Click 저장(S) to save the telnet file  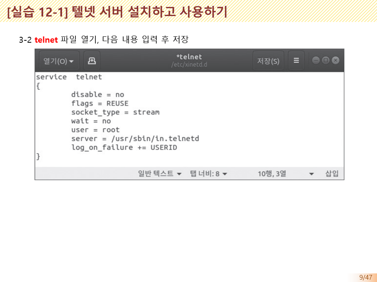click(x=268, y=60)
